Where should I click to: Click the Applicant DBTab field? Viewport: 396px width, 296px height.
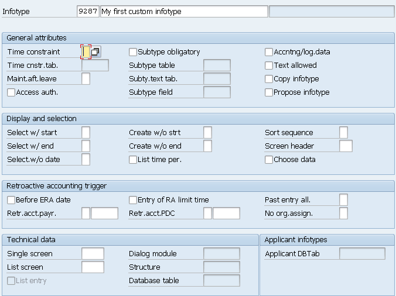coord(362,254)
